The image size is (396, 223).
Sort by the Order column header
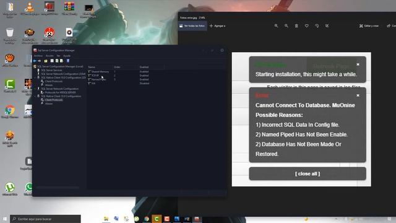point(126,67)
